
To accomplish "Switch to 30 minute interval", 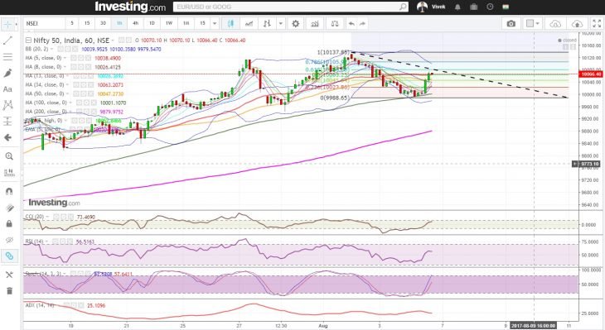I will [x=103, y=23].
